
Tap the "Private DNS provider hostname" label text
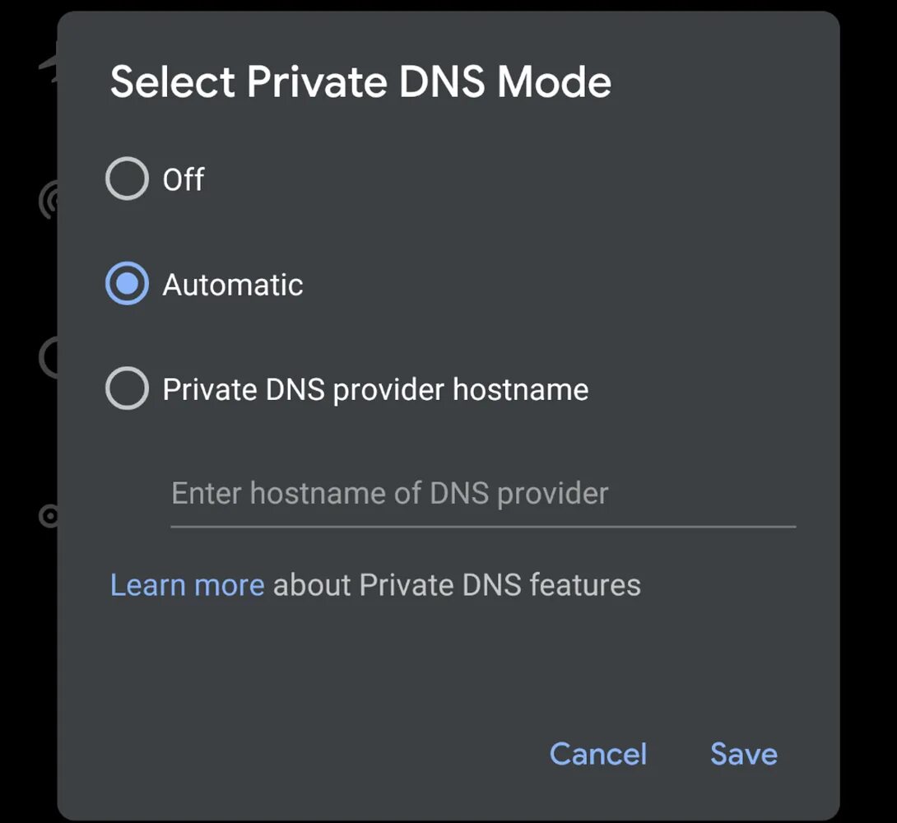click(x=375, y=389)
